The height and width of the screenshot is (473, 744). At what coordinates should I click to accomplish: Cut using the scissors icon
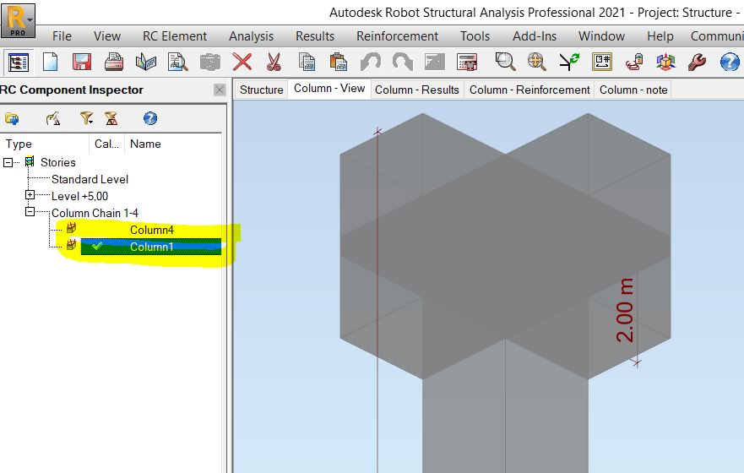pos(274,63)
